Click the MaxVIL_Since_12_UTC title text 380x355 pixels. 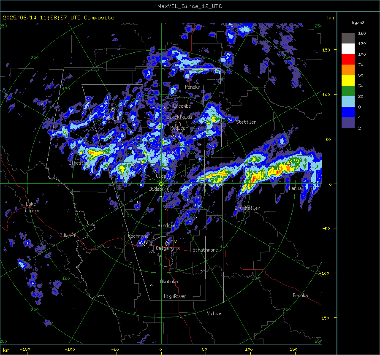coord(190,6)
